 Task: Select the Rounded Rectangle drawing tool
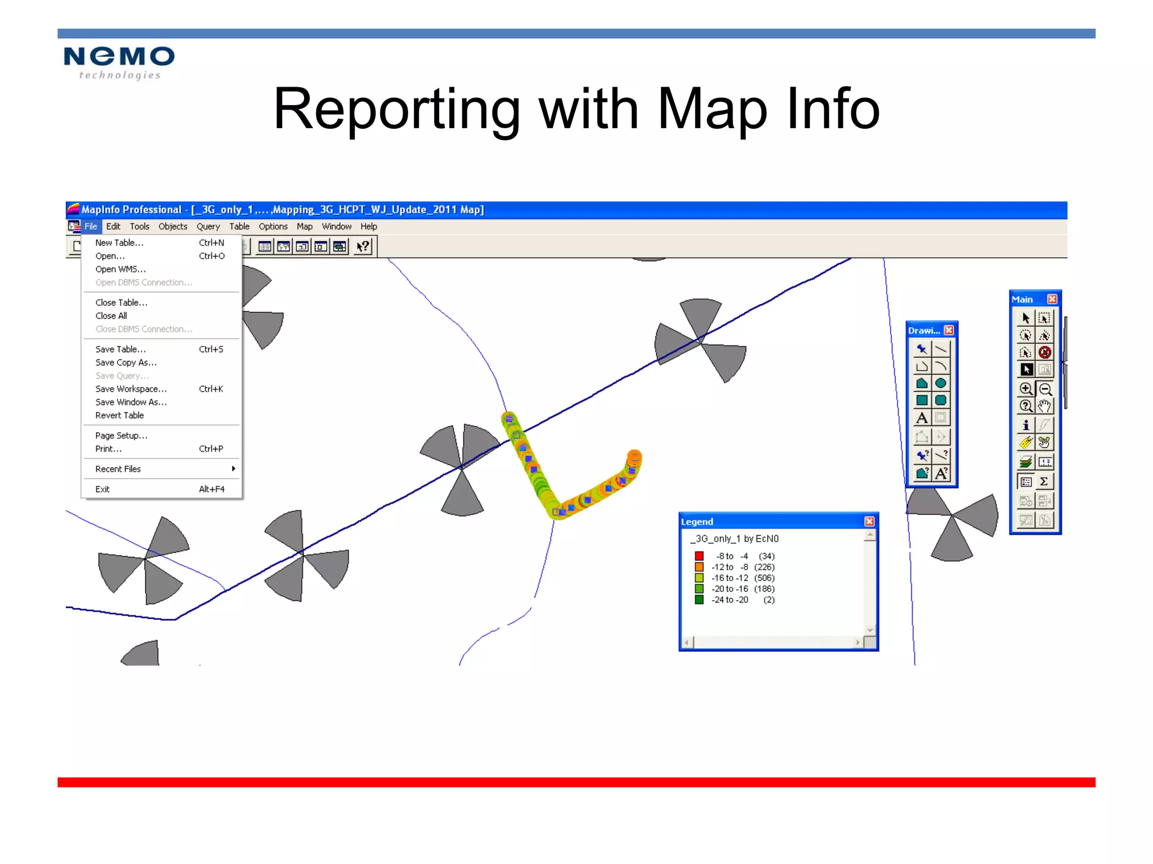coord(941,400)
